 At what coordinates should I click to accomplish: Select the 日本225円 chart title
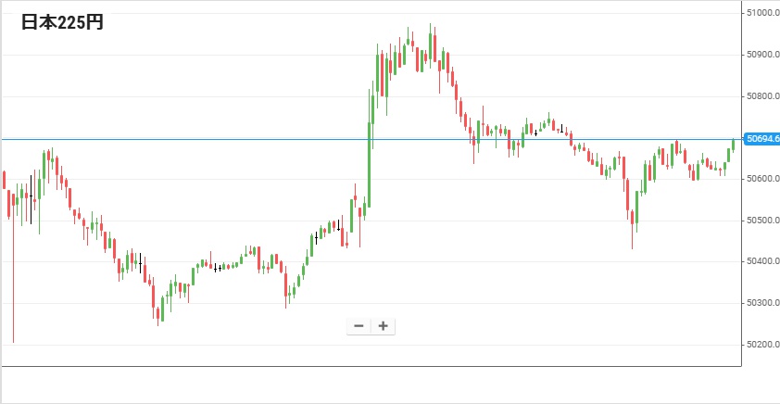(62, 22)
